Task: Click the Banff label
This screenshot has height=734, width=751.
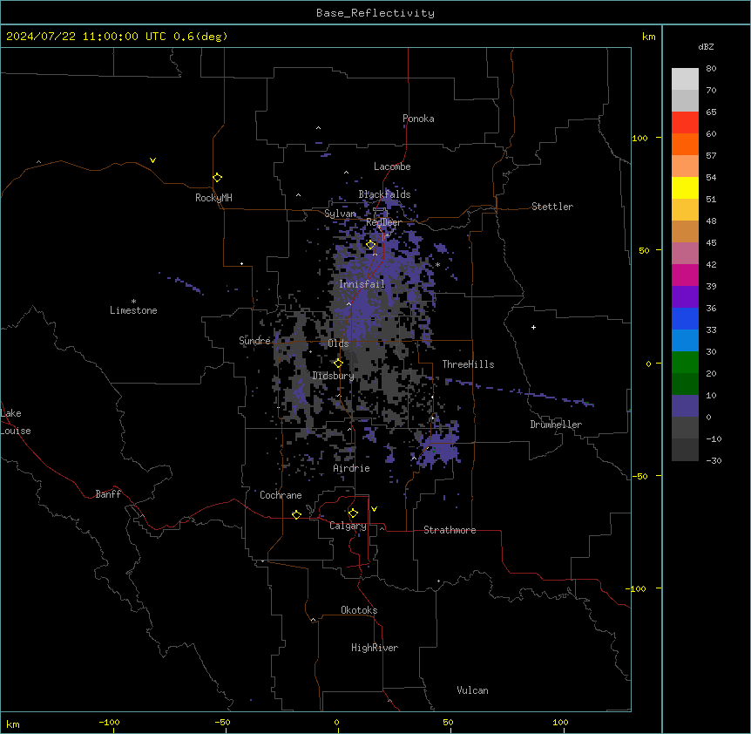Action: tap(108, 494)
